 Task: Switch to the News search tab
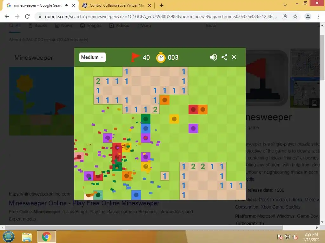[63, 25]
